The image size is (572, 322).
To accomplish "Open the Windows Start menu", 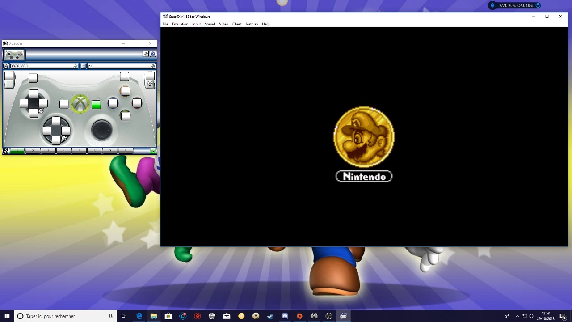I will (x=7, y=316).
